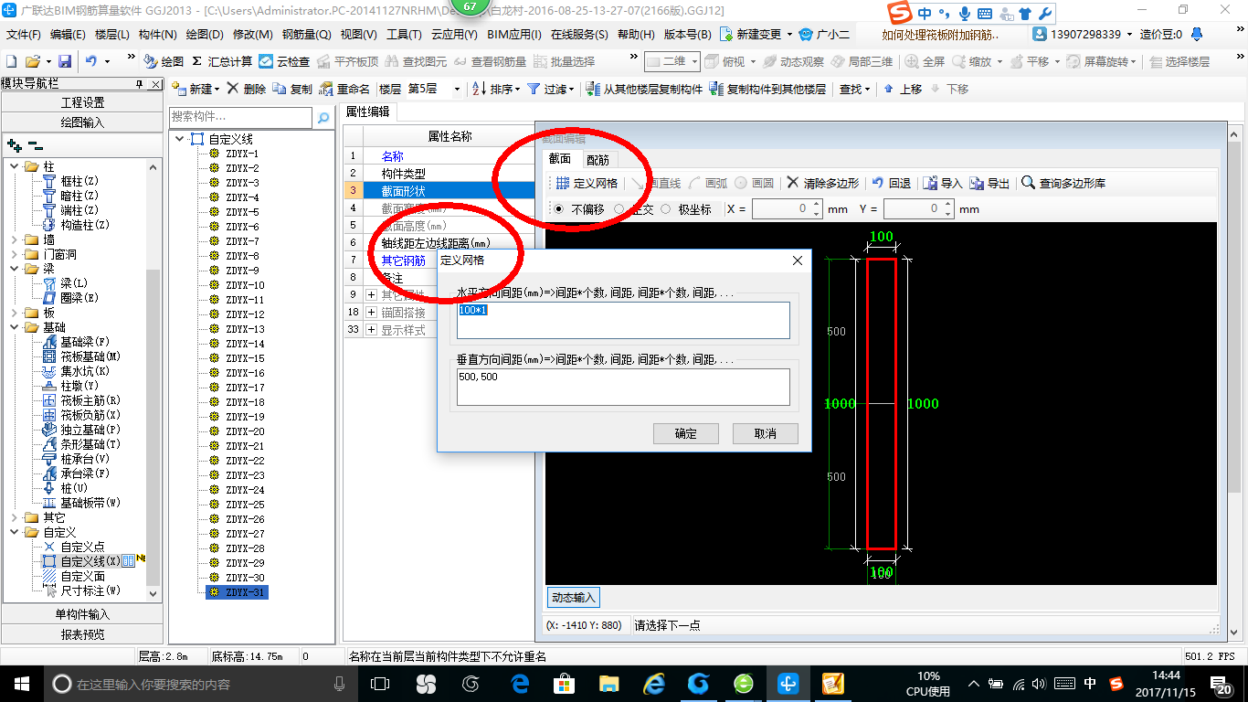Run 汇总计算 from the toolbar
This screenshot has height=702, width=1248.
coord(222,61)
